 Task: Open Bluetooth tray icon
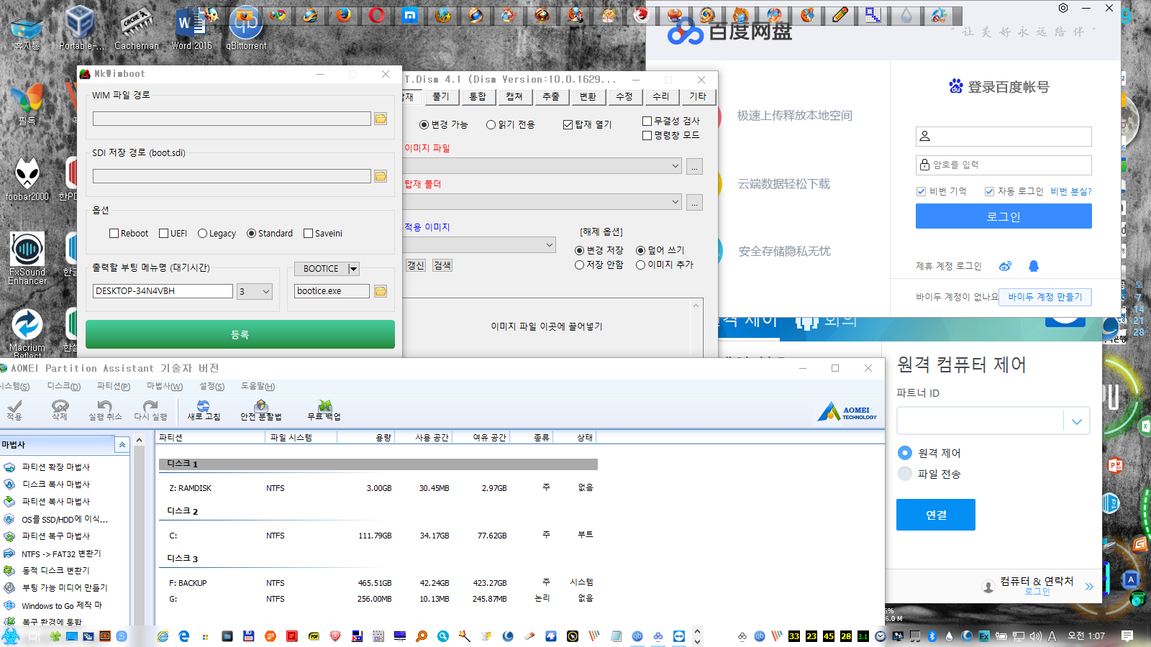click(932, 636)
